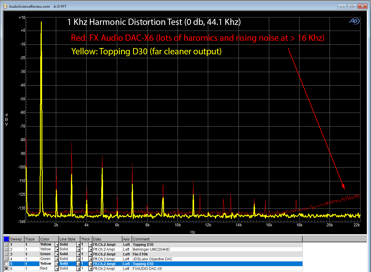Open line style dropdown for sweep 1 row

click(x=78, y=245)
